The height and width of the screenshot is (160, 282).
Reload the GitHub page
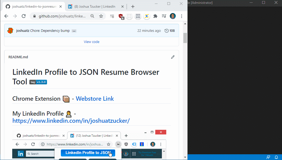(24, 16)
